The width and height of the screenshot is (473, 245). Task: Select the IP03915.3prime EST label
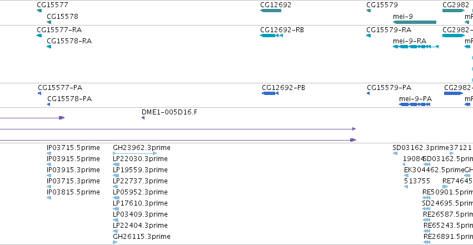click(x=73, y=170)
